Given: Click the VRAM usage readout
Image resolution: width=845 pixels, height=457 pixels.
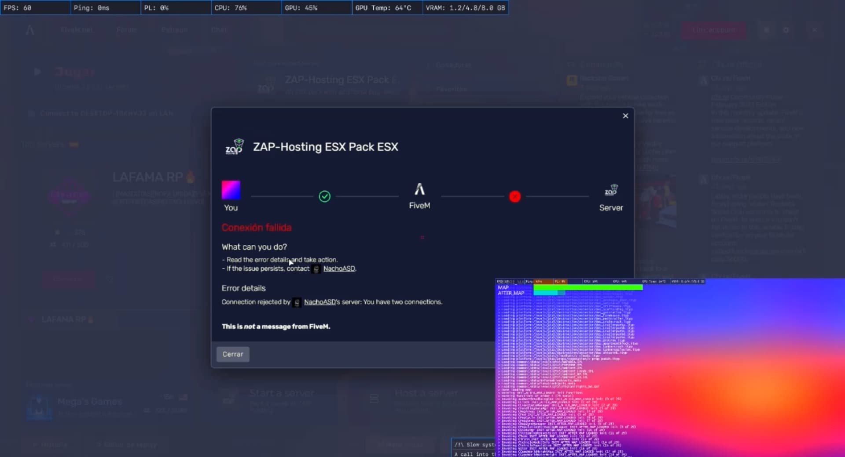Looking at the screenshot, I should tap(466, 8).
